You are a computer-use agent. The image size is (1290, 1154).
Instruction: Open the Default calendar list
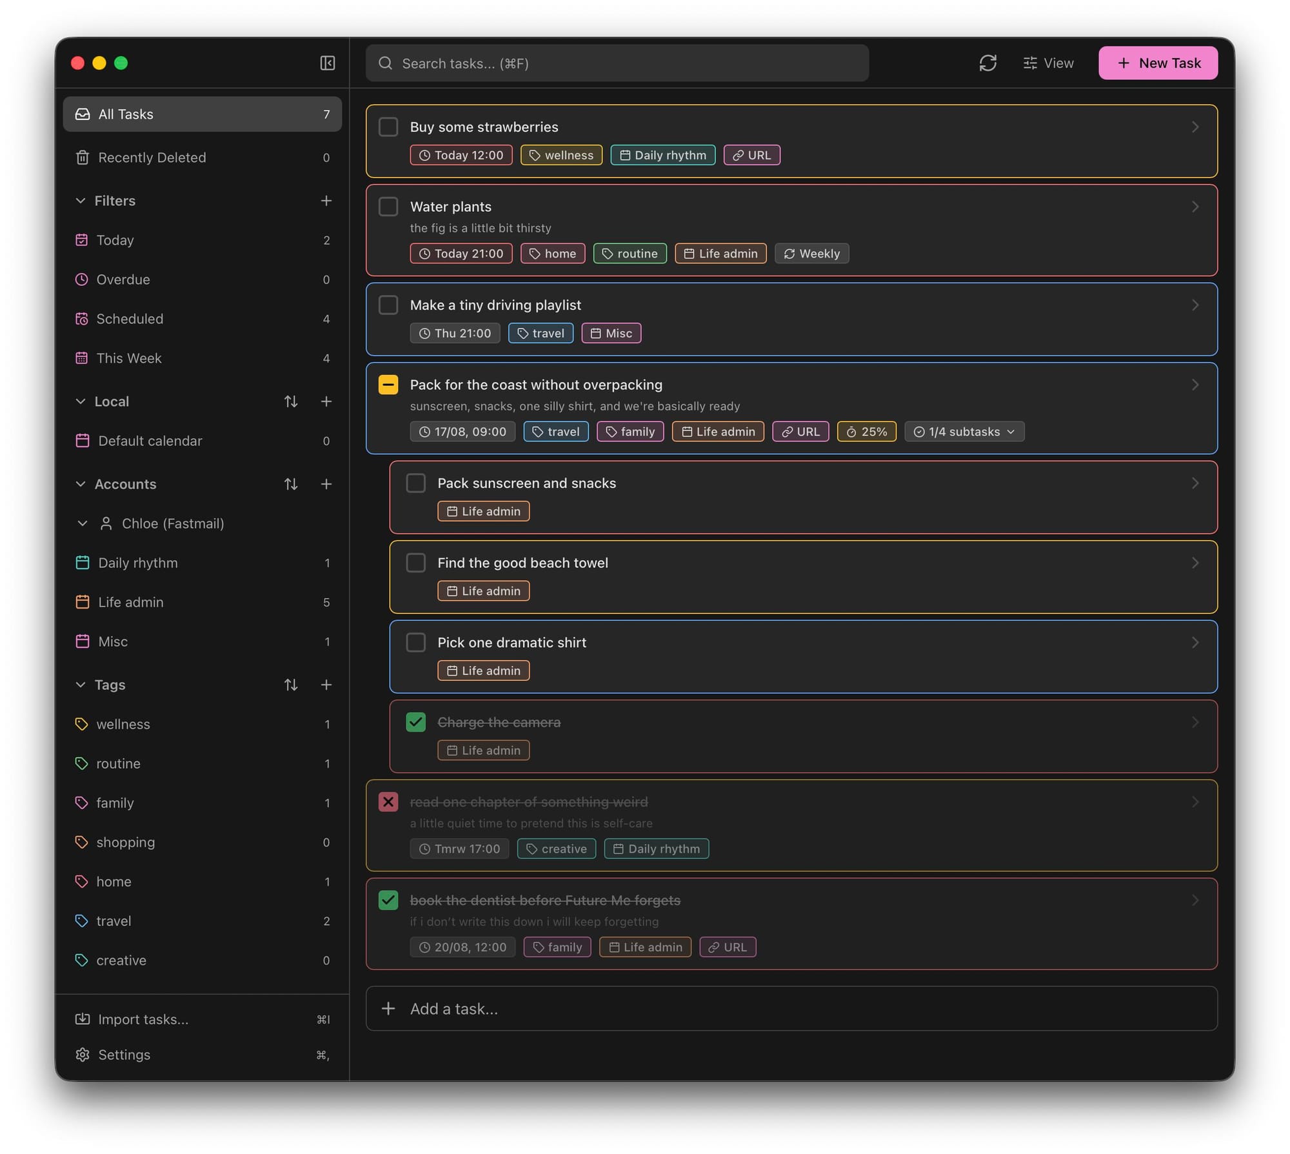click(x=203, y=441)
